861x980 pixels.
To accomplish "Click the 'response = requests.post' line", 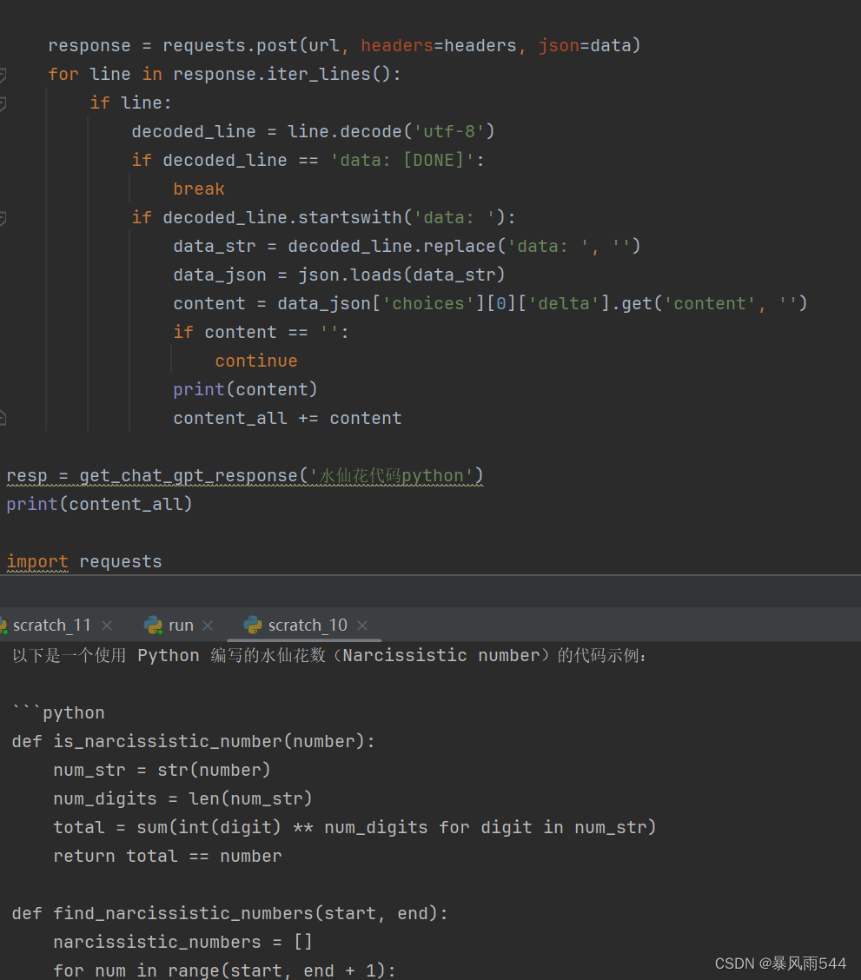I will tap(344, 46).
